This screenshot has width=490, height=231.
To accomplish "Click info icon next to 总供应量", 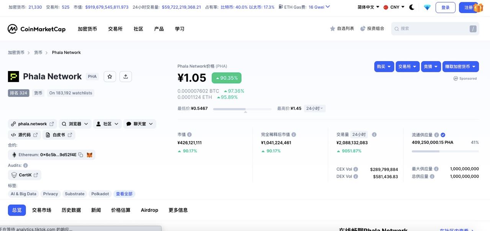I will pos(432,176).
